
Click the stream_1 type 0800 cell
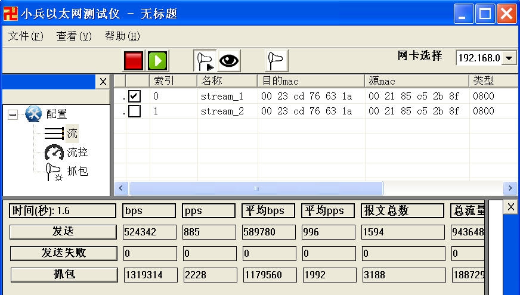coord(494,96)
